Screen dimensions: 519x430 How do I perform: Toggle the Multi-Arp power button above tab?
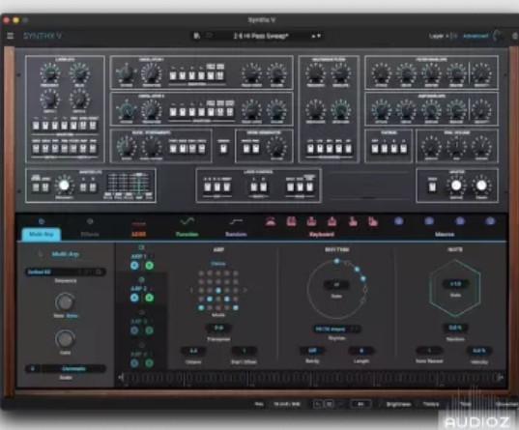tap(42, 221)
